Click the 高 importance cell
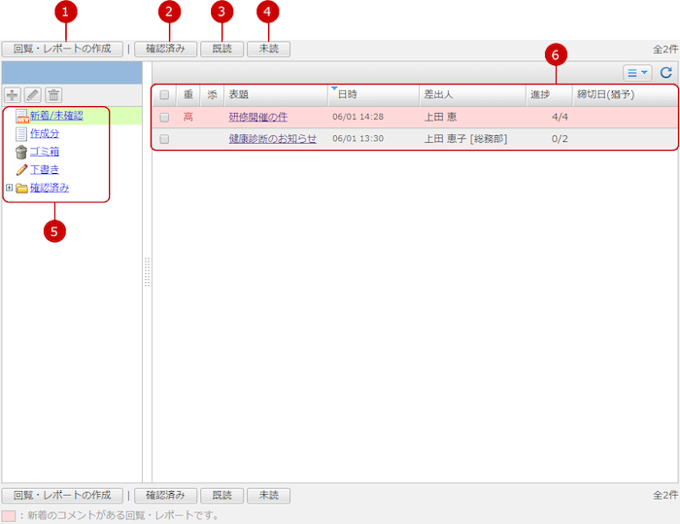This screenshot has width=680, height=524. pyautogui.click(x=188, y=117)
